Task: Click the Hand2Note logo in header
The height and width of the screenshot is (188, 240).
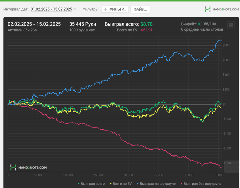Action: [x=222, y=9]
